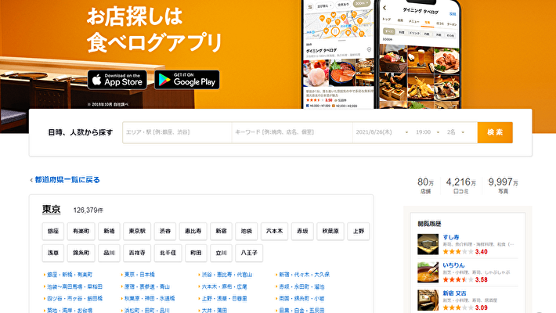Click the 閲覧履歴 heading

[x=429, y=224]
